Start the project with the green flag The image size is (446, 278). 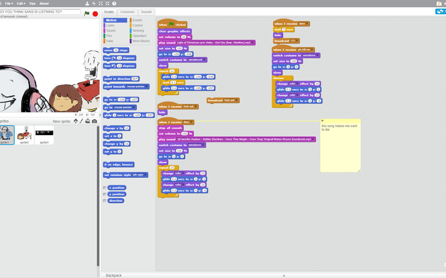pyautogui.click(x=87, y=14)
